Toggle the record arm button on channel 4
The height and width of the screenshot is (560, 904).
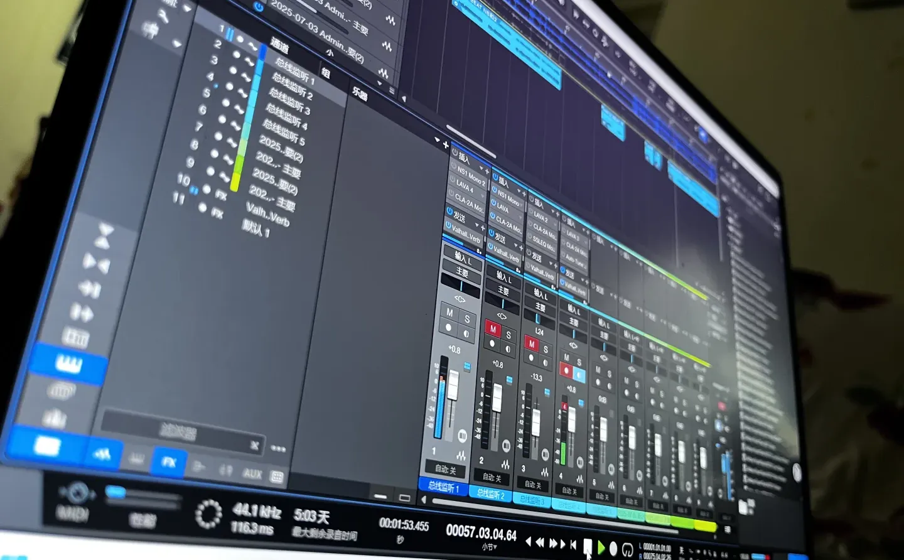[566, 370]
